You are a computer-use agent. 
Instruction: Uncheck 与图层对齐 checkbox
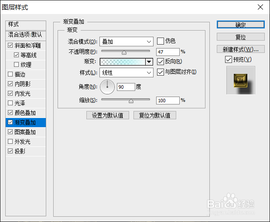point(161,72)
